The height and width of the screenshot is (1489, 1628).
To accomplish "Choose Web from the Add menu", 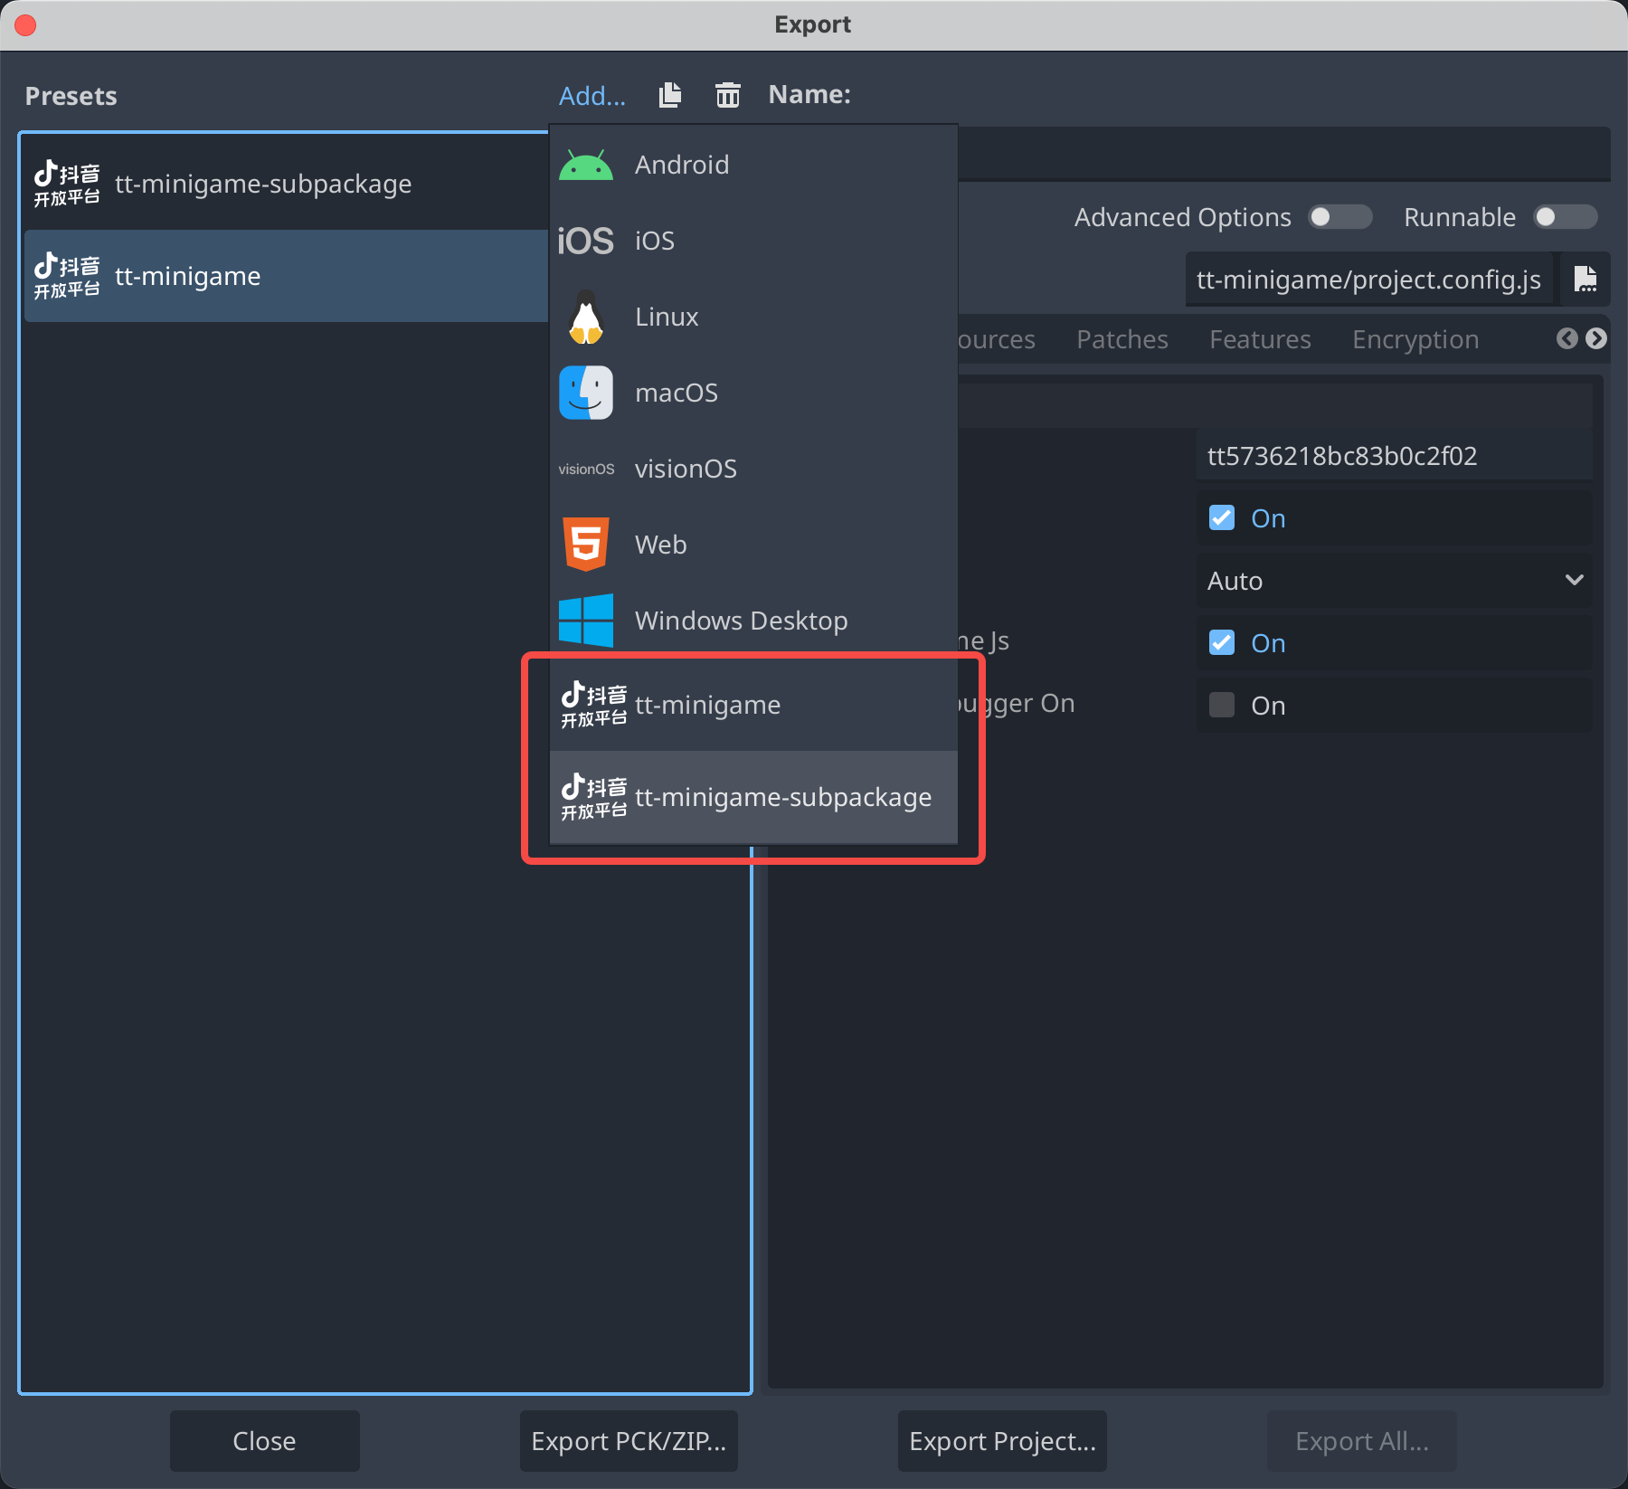I will pos(660,545).
